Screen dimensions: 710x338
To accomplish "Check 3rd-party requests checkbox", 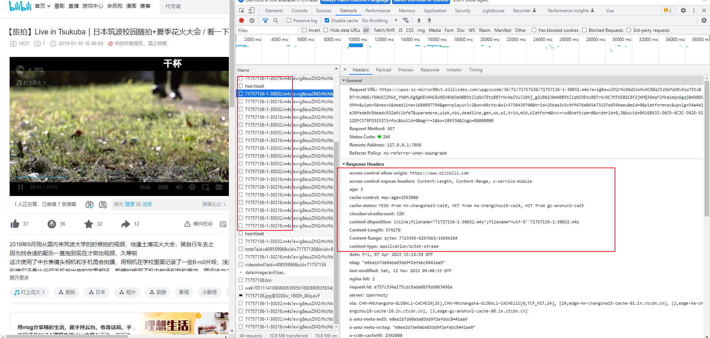I will [629, 30].
